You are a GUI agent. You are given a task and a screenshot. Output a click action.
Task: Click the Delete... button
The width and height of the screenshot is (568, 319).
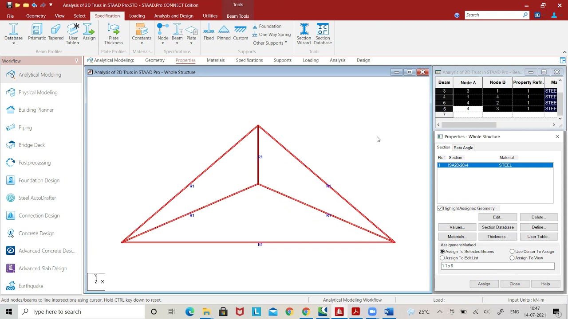(539, 217)
